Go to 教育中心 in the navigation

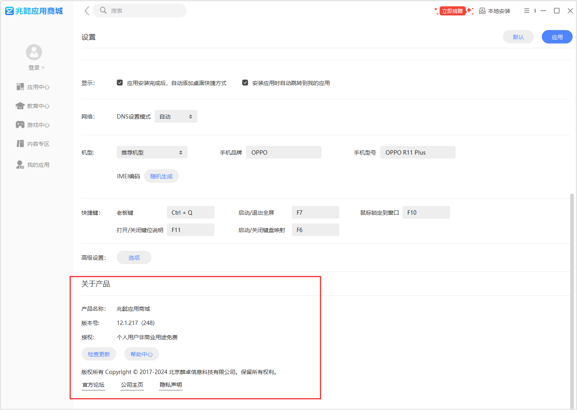click(x=20, y=106)
